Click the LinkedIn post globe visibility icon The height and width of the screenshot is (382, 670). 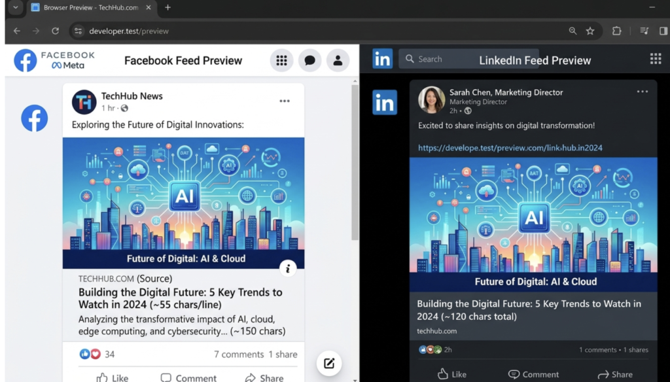point(468,111)
